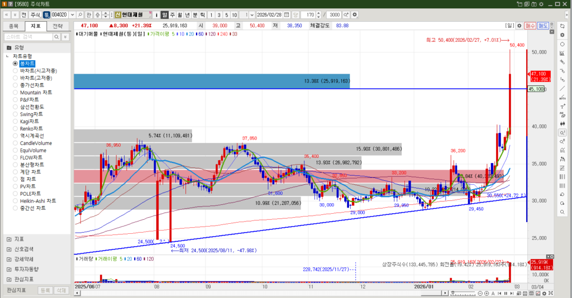
Task: Expand the 신호검색 section
Action: pos(9,249)
